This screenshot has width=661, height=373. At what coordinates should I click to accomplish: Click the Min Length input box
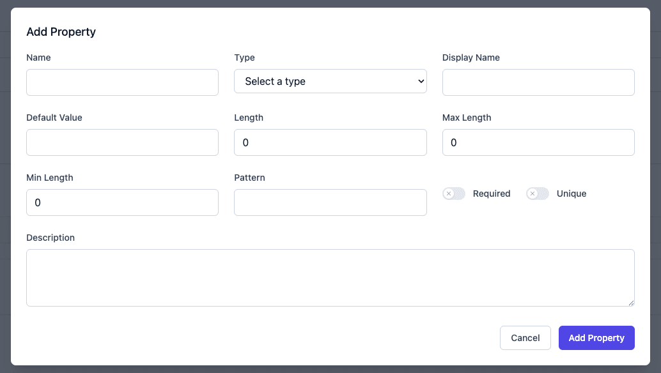point(122,202)
